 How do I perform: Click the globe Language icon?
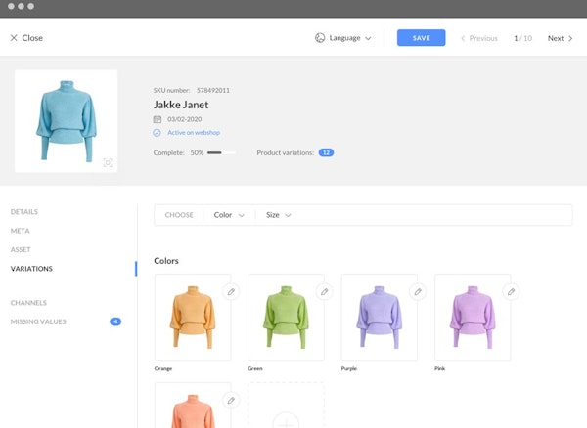(x=320, y=38)
